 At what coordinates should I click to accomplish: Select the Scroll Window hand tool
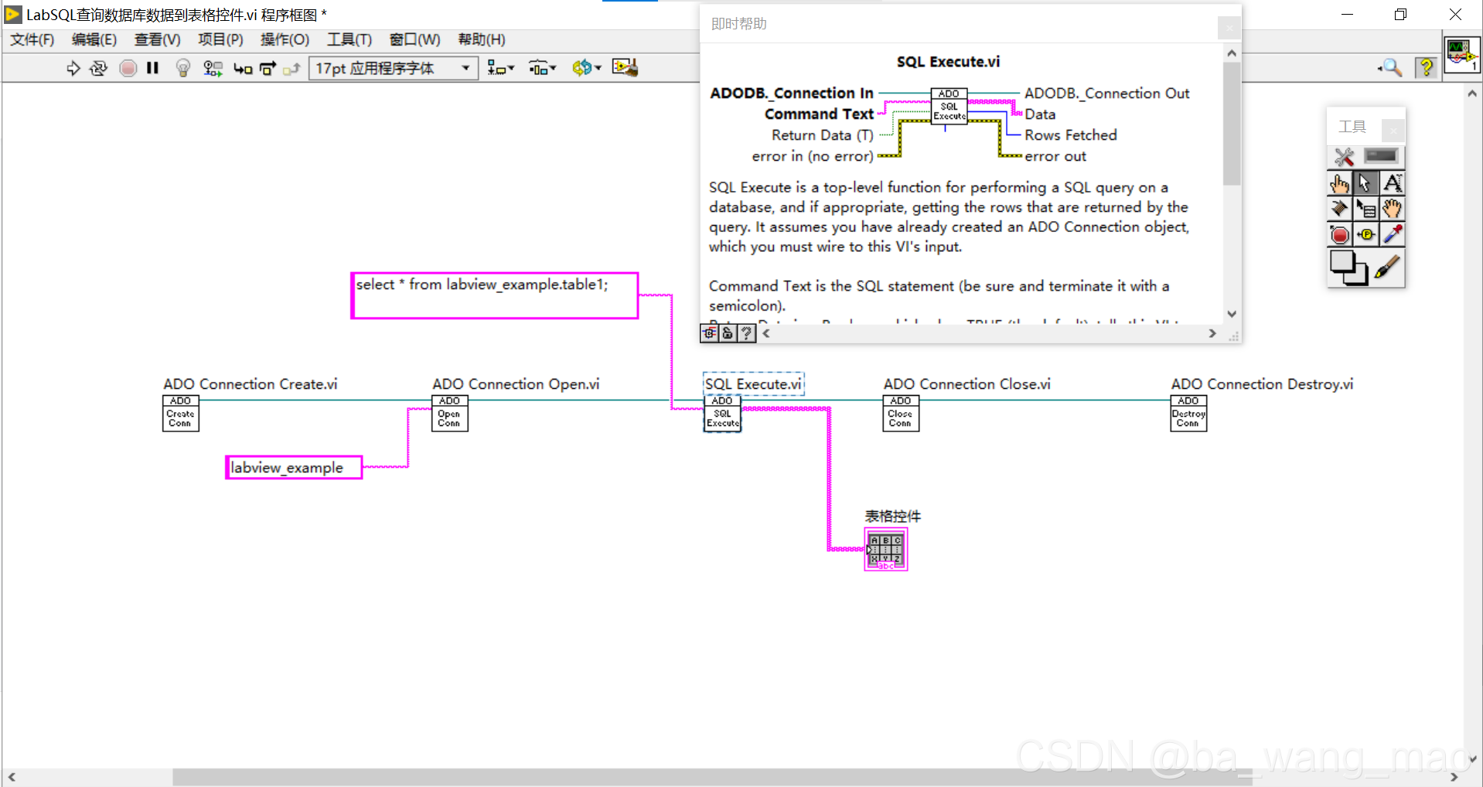[1393, 209]
